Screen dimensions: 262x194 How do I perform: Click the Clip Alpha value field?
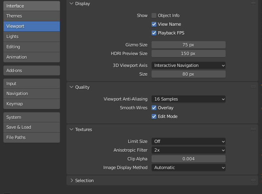point(188,159)
